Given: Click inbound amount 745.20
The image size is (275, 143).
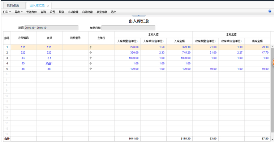Looking at the screenshot, I should point(186,52).
